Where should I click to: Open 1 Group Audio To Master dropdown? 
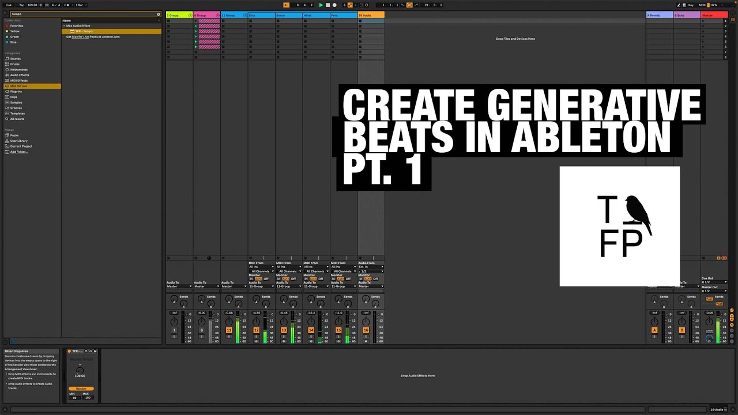coord(179,286)
